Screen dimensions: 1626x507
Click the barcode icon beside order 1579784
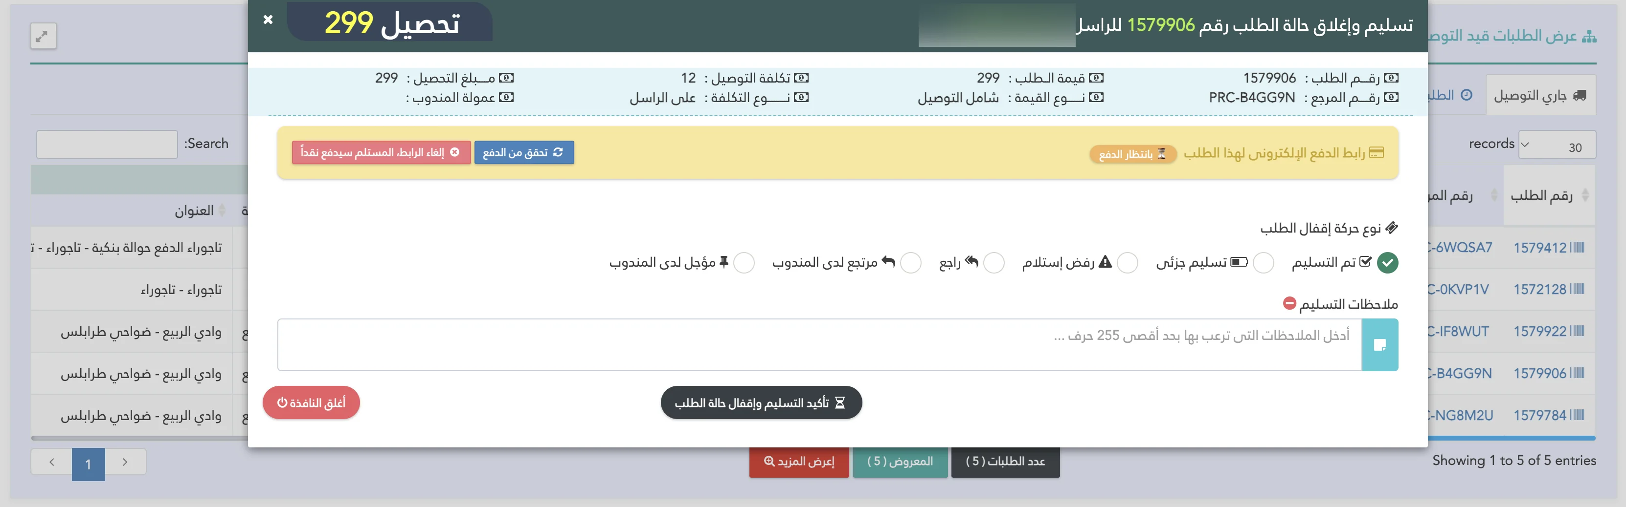coord(1578,415)
